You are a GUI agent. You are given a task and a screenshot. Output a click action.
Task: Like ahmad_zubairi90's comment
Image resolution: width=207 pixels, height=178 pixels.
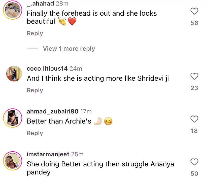pos(194,119)
